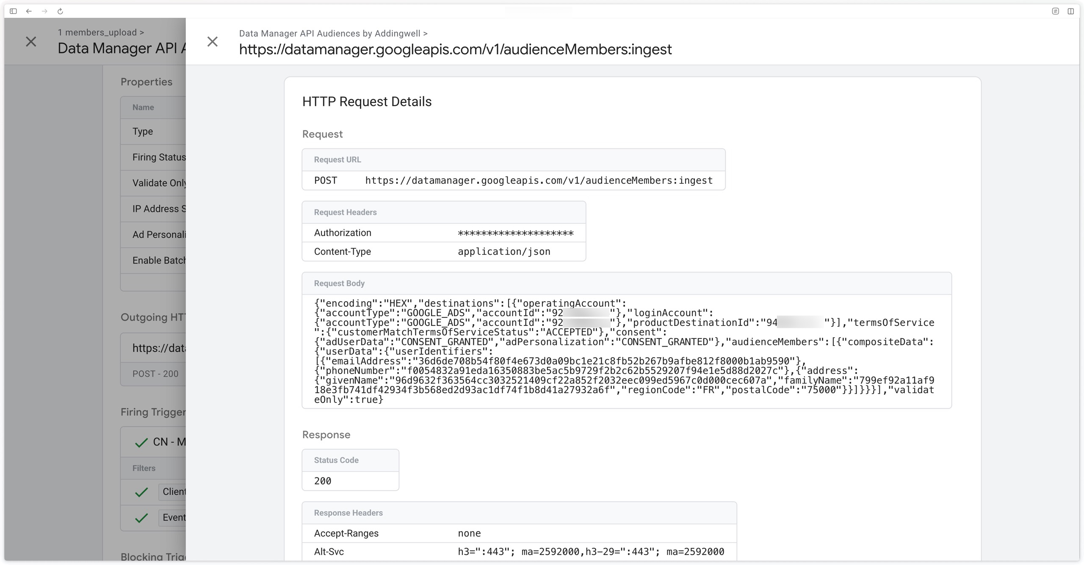Screen dimensions: 1084x565
Task: Close the HTTP request details panel
Action: [212, 41]
